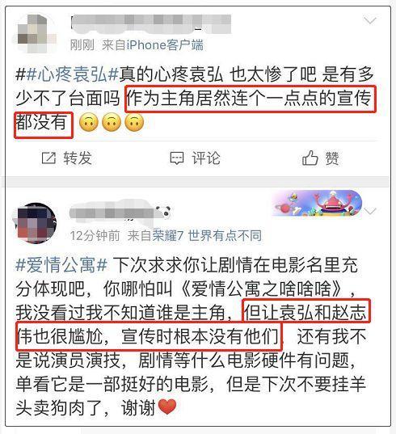Click the third upside-down smiley emoji
This screenshot has width=396, height=434.
[134, 122]
